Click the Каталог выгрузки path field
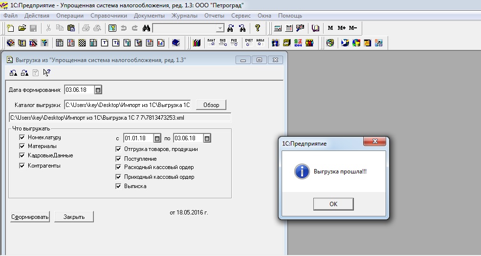This screenshot has height=256, width=481. [x=127, y=105]
